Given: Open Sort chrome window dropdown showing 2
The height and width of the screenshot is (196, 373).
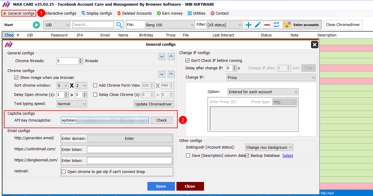Looking at the screenshot, I should [81, 85].
